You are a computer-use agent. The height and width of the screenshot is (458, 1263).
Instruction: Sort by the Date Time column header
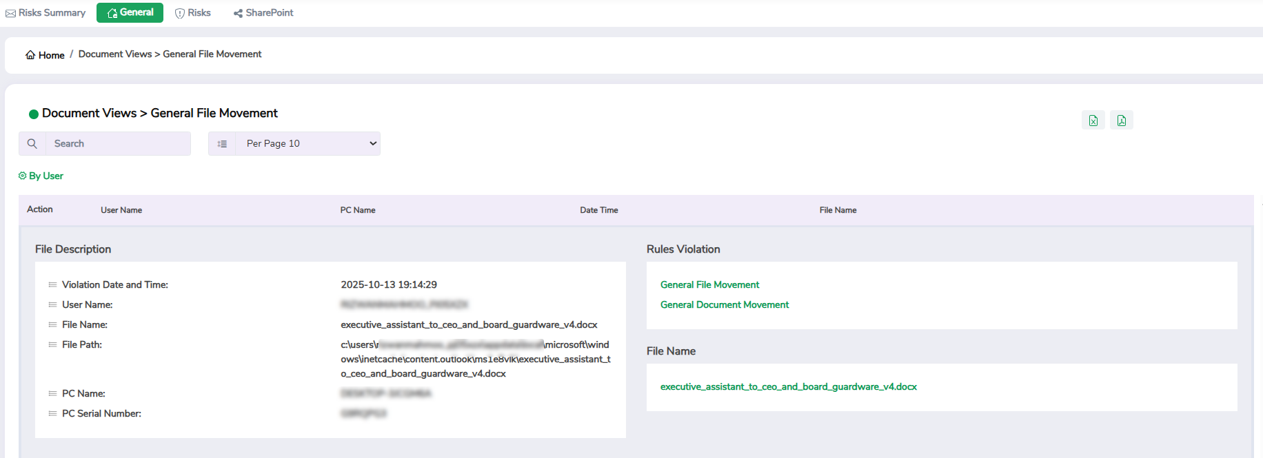coord(598,210)
